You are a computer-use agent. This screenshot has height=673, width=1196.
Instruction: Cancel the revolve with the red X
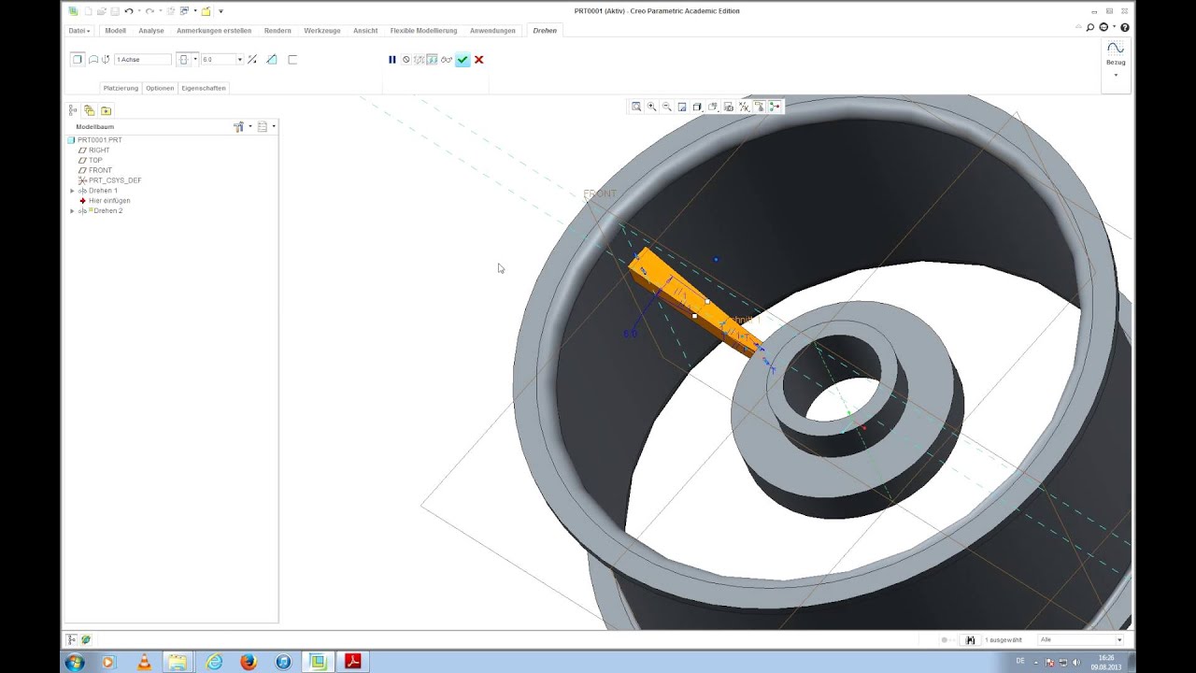tap(478, 60)
